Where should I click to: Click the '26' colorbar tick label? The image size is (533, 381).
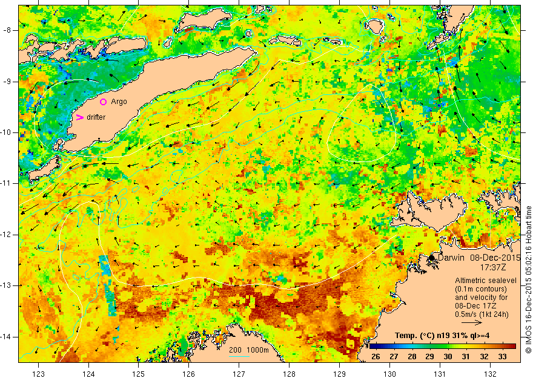(x=376, y=357)
